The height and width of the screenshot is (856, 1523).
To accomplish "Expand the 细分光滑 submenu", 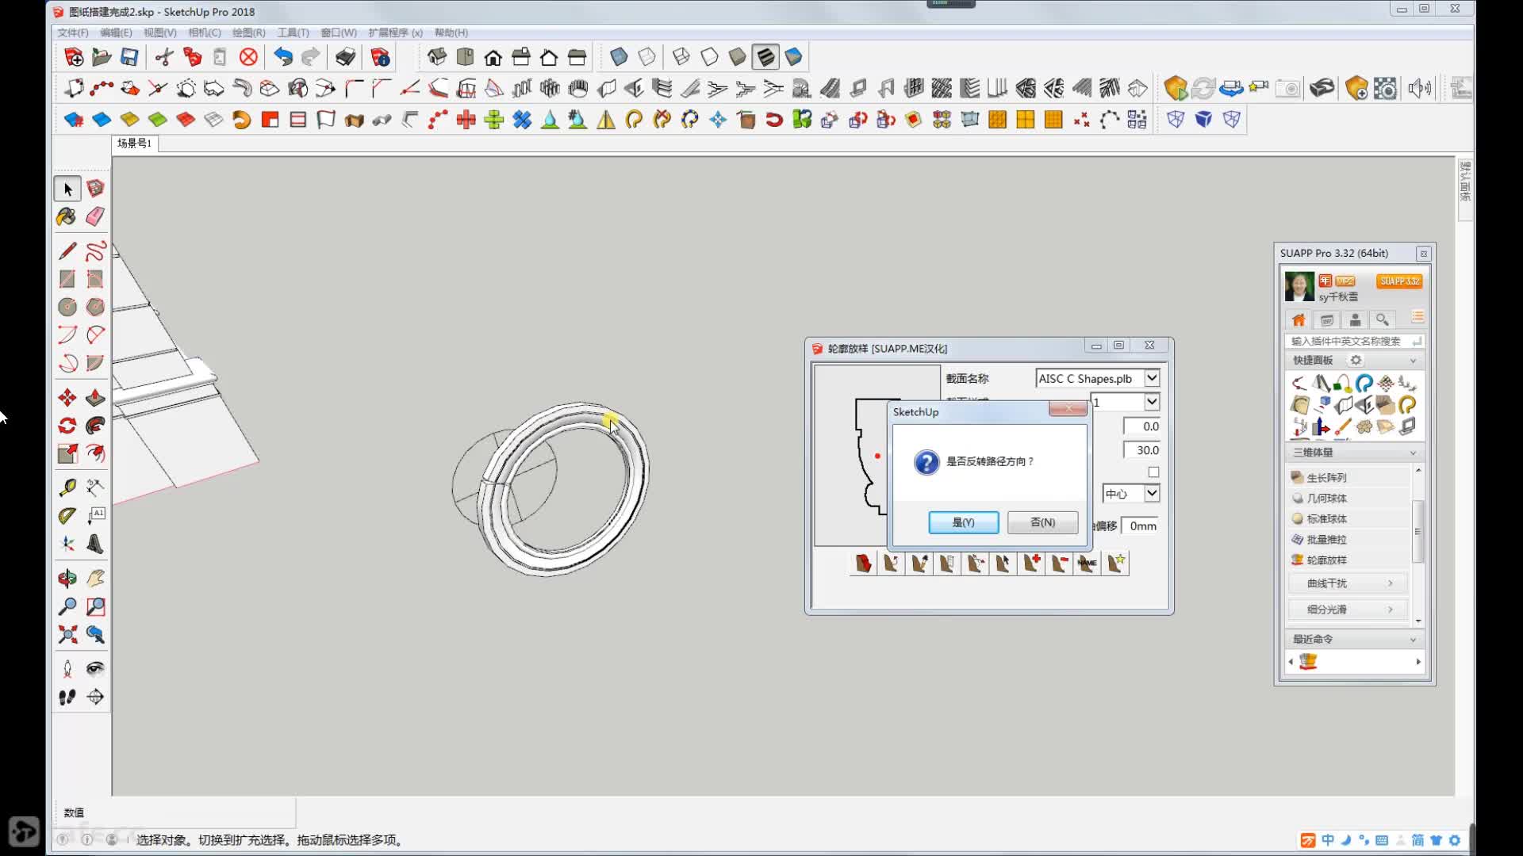I will (x=1348, y=610).
